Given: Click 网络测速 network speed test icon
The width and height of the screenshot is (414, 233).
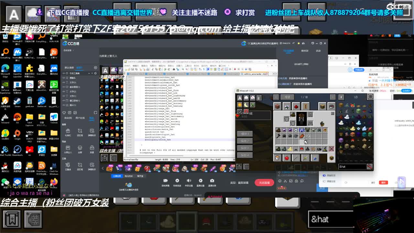Looking at the screenshot, I should [177, 182].
